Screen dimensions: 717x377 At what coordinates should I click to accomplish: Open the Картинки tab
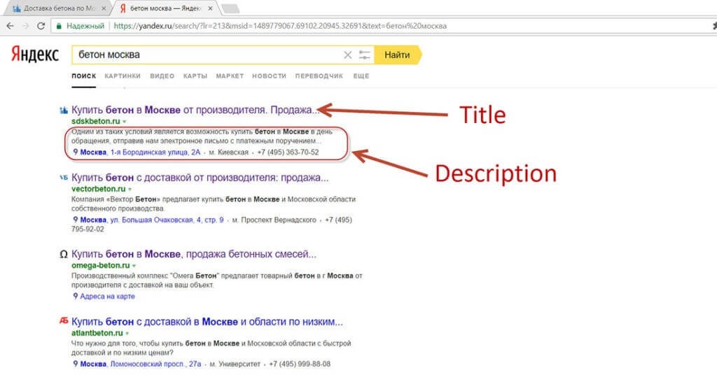pos(123,76)
